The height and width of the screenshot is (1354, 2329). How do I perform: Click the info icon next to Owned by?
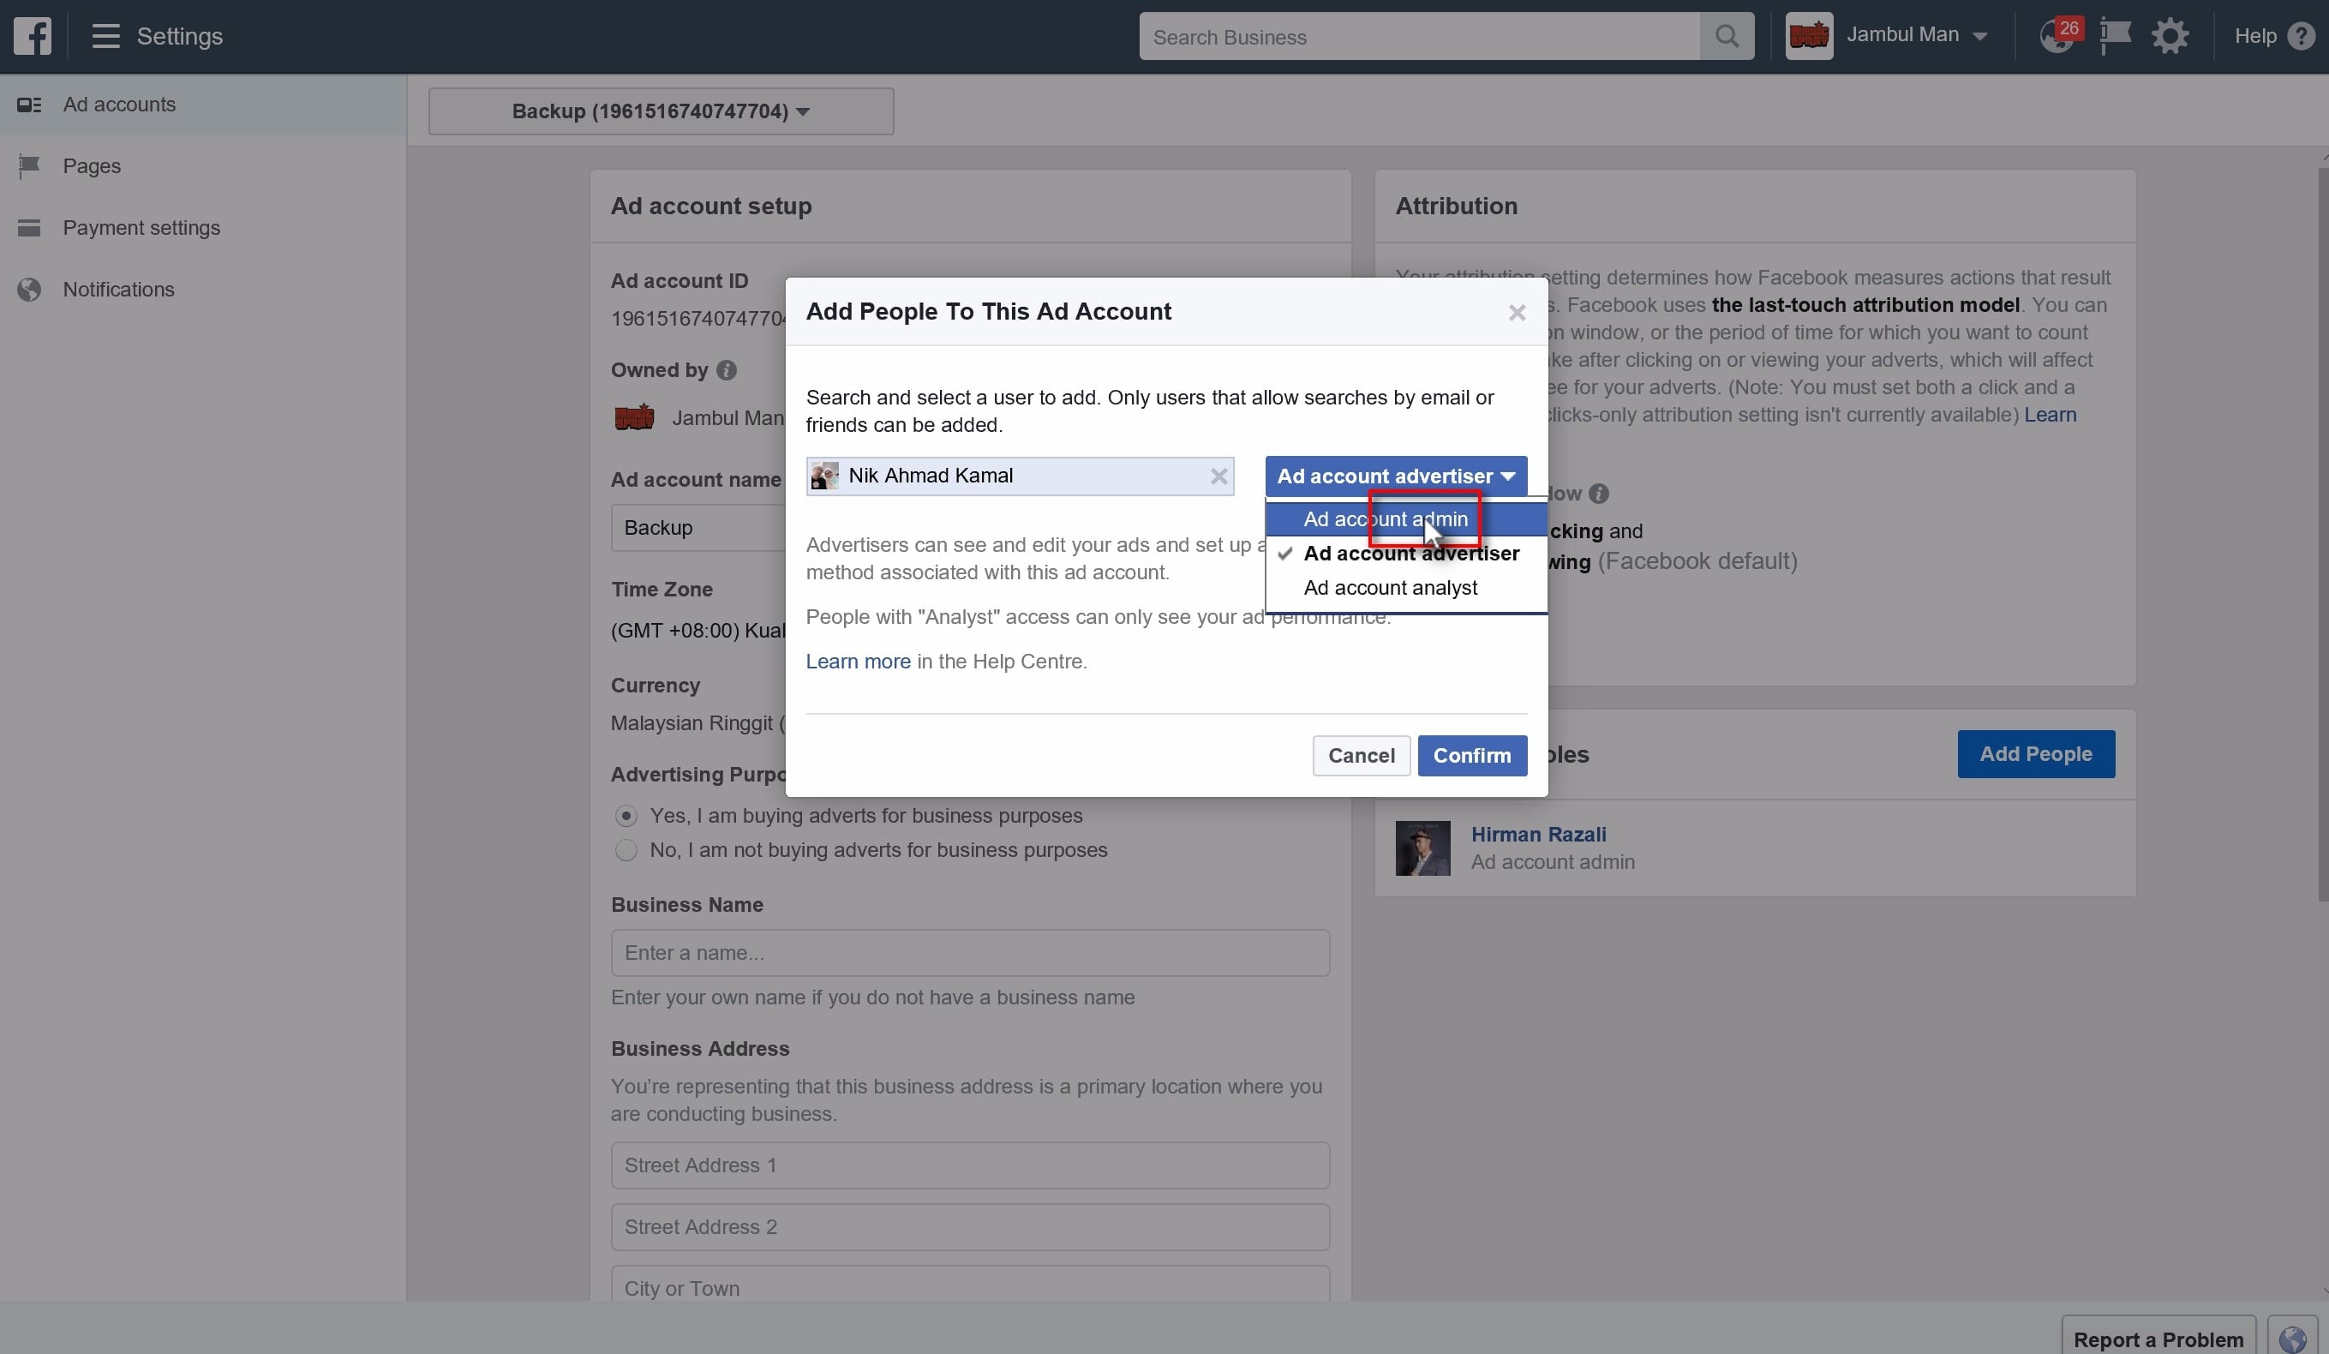(x=727, y=369)
